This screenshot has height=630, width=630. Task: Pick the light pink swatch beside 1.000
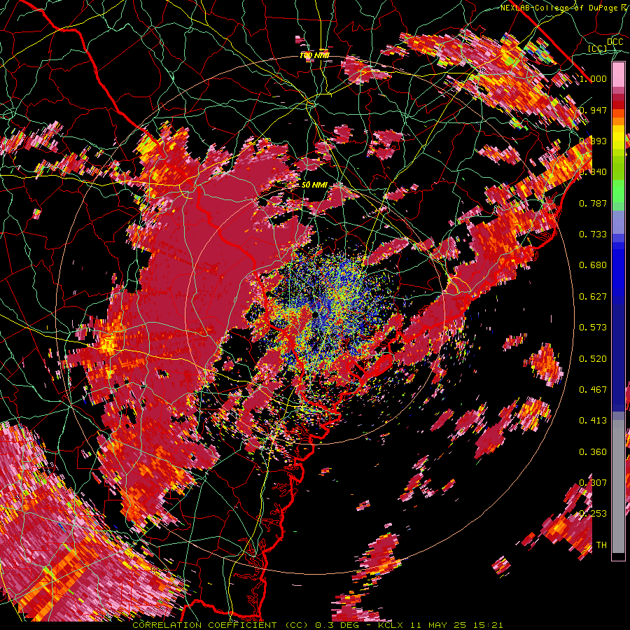tap(618, 74)
